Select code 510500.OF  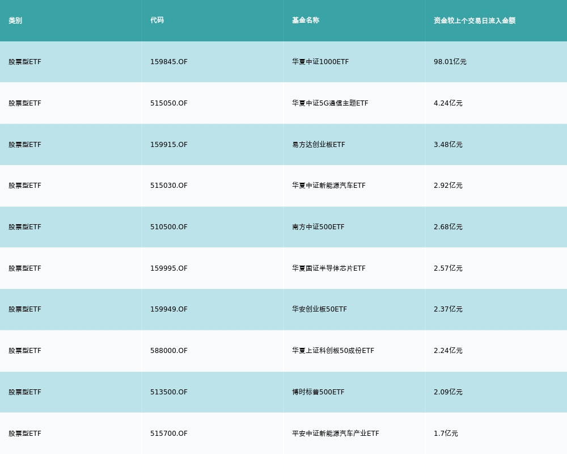tap(169, 227)
